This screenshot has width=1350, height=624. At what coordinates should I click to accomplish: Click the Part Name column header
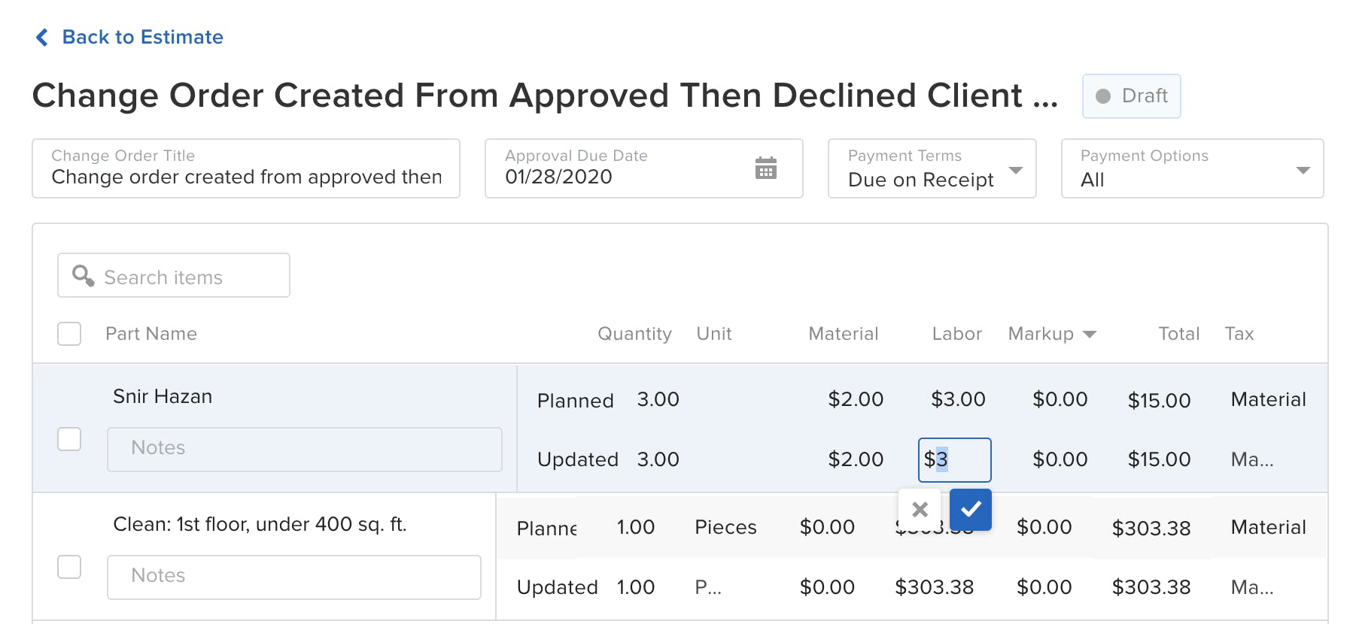click(151, 334)
